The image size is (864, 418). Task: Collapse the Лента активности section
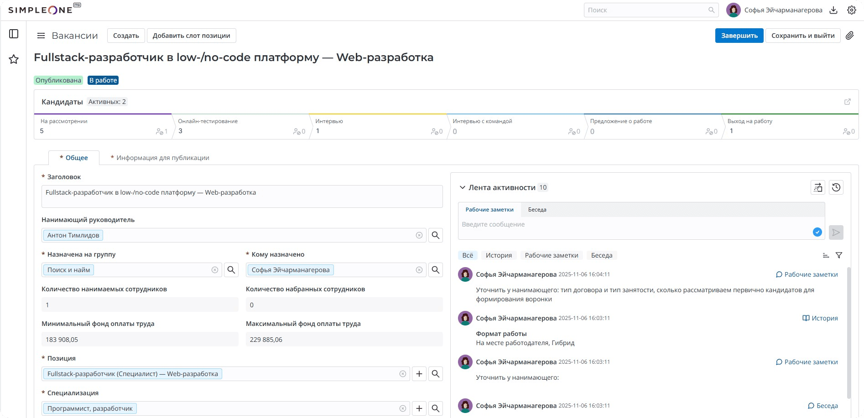462,187
